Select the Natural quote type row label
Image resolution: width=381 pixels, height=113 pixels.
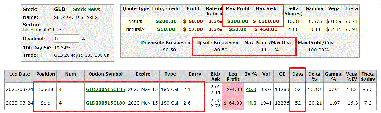coord(136,21)
